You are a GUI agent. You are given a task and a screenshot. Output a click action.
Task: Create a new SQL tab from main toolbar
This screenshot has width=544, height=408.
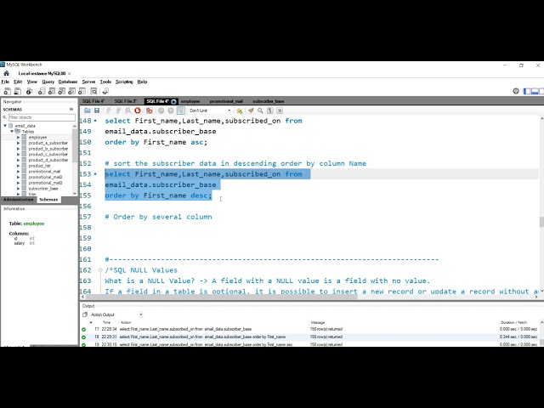click(7, 91)
